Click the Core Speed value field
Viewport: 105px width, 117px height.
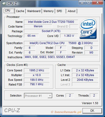(x=37, y=70)
